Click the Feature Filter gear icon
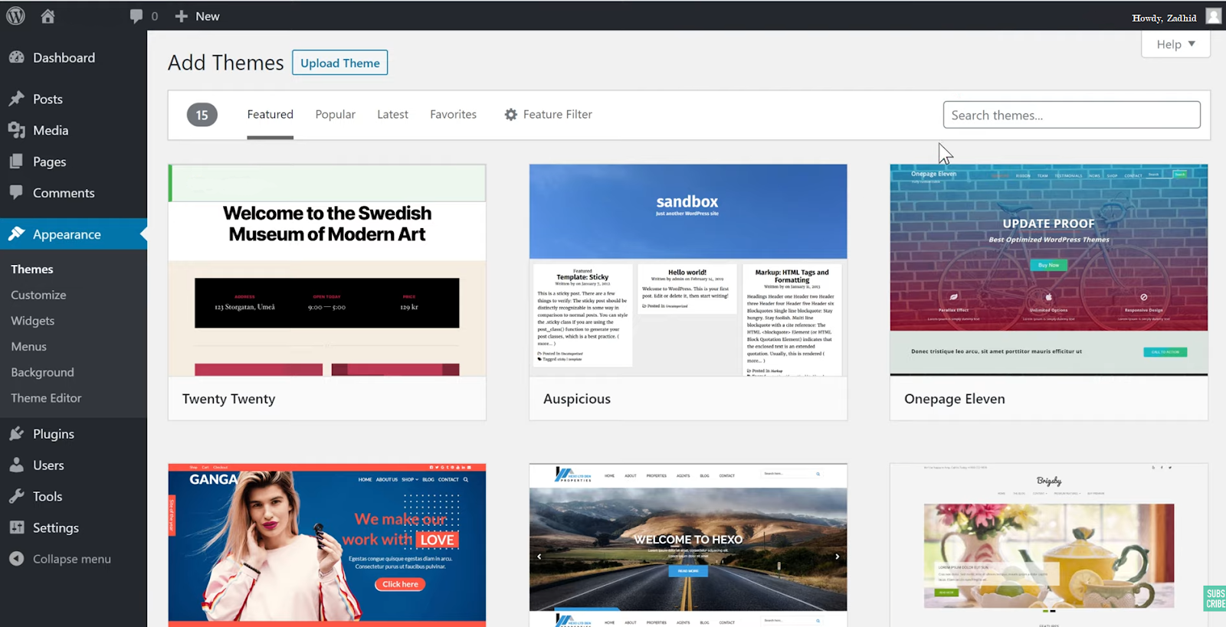The height and width of the screenshot is (627, 1226). pyautogui.click(x=511, y=114)
